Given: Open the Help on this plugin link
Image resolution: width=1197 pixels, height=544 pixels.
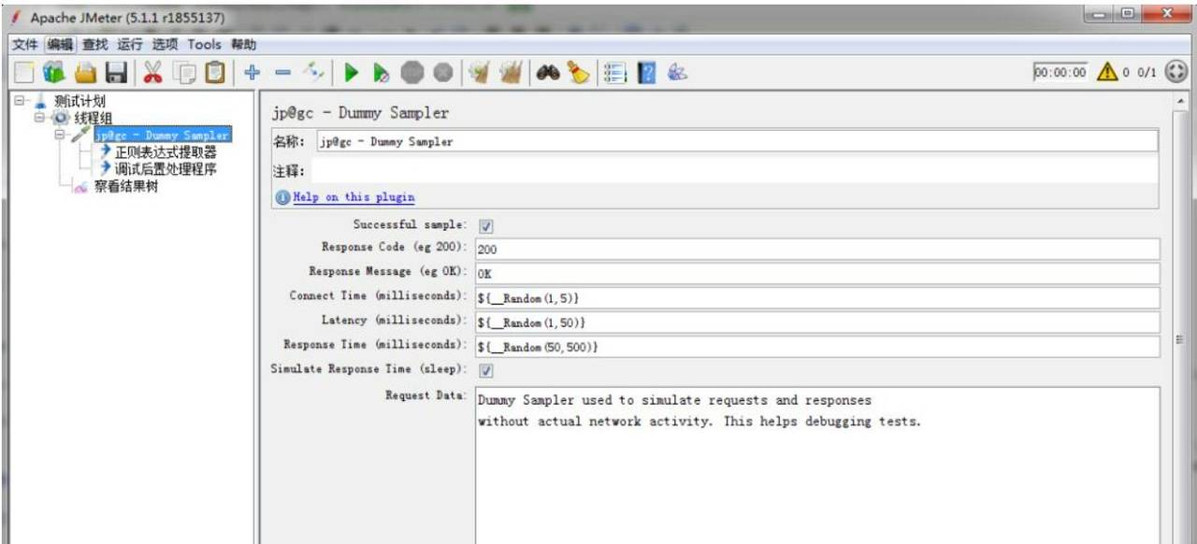Looking at the screenshot, I should pos(353,197).
